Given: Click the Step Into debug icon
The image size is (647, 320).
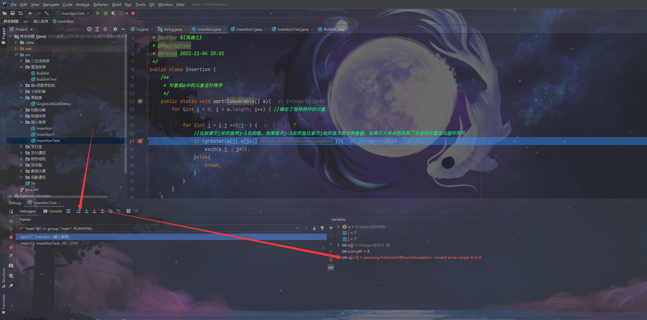Looking at the screenshot, I should 86,211.
